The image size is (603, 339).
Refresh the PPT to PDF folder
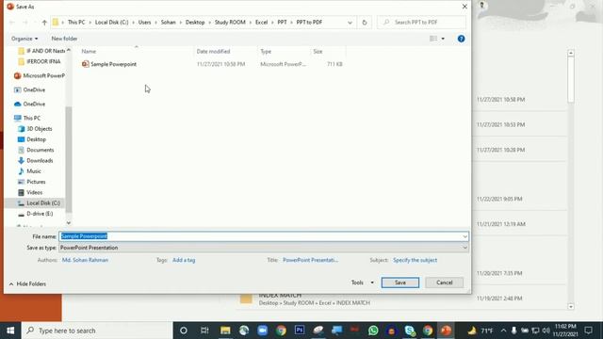point(365,23)
